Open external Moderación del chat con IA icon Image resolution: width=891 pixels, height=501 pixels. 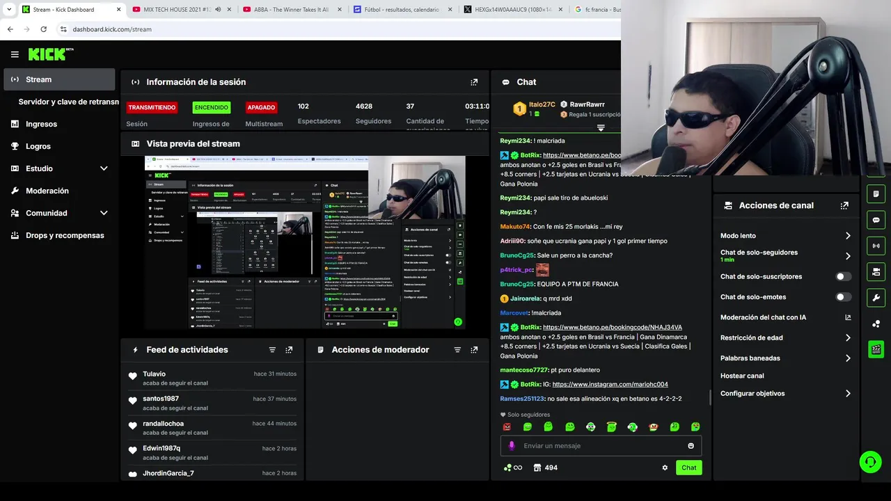(848, 317)
